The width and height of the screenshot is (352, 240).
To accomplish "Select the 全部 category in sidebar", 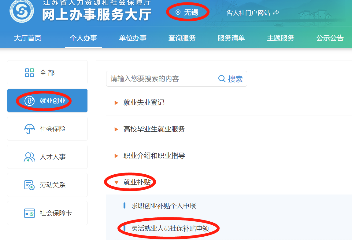I will click(47, 72).
